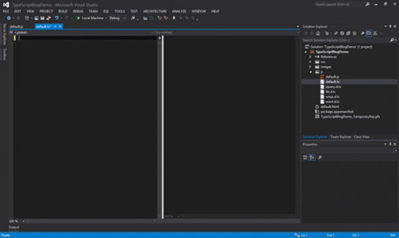Click the Properties wrench icon in Solution Explorer
Screen dimensions: 399x238
[x=362, y=33]
